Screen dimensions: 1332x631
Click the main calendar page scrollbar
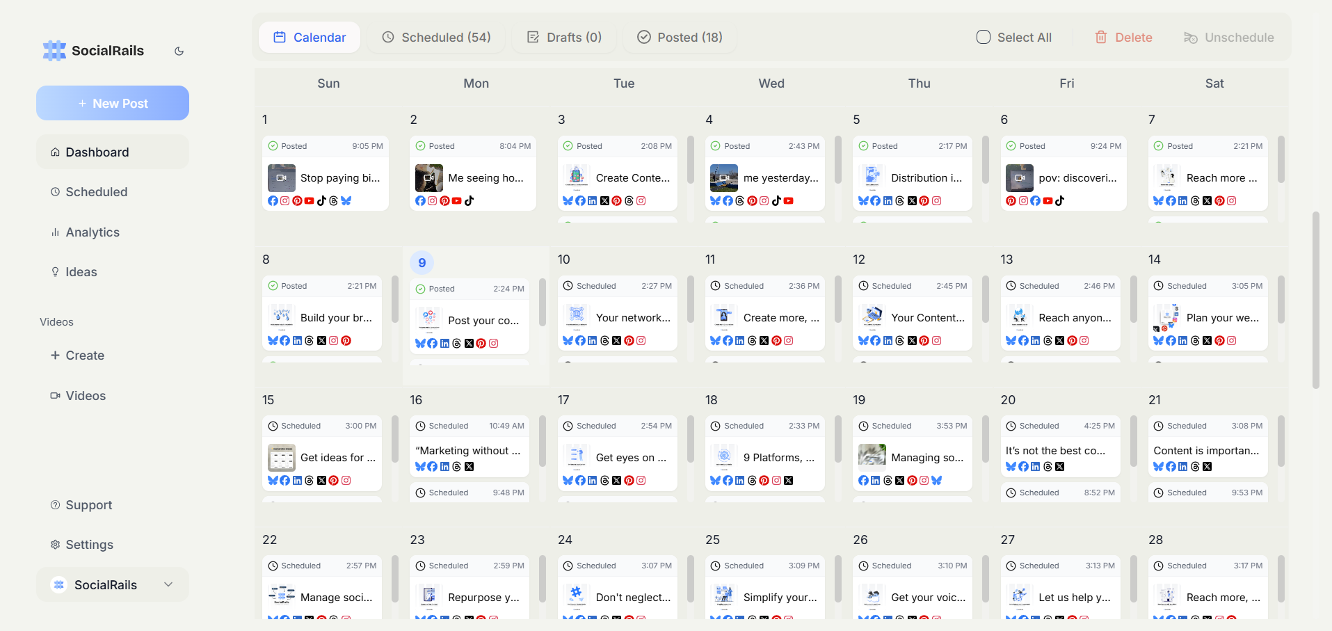[1315, 300]
